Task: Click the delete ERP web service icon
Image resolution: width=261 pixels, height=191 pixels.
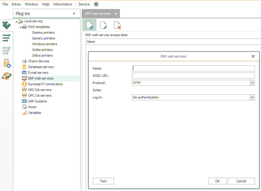Action: 117,25
